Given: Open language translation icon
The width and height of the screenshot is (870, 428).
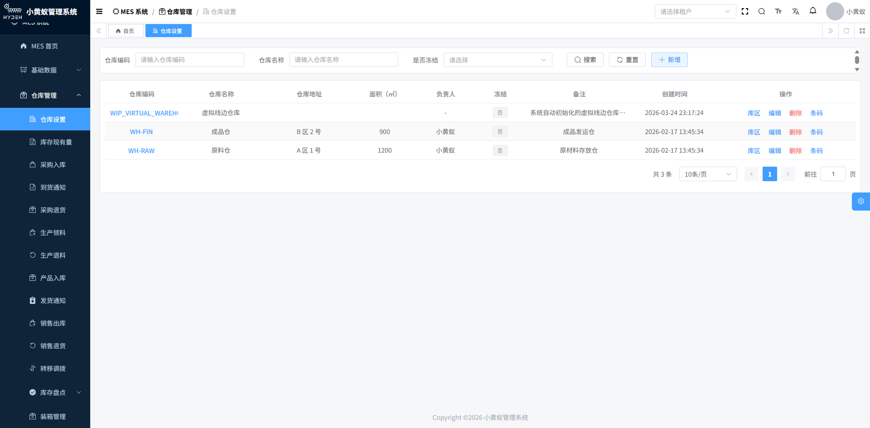Looking at the screenshot, I should (796, 11).
